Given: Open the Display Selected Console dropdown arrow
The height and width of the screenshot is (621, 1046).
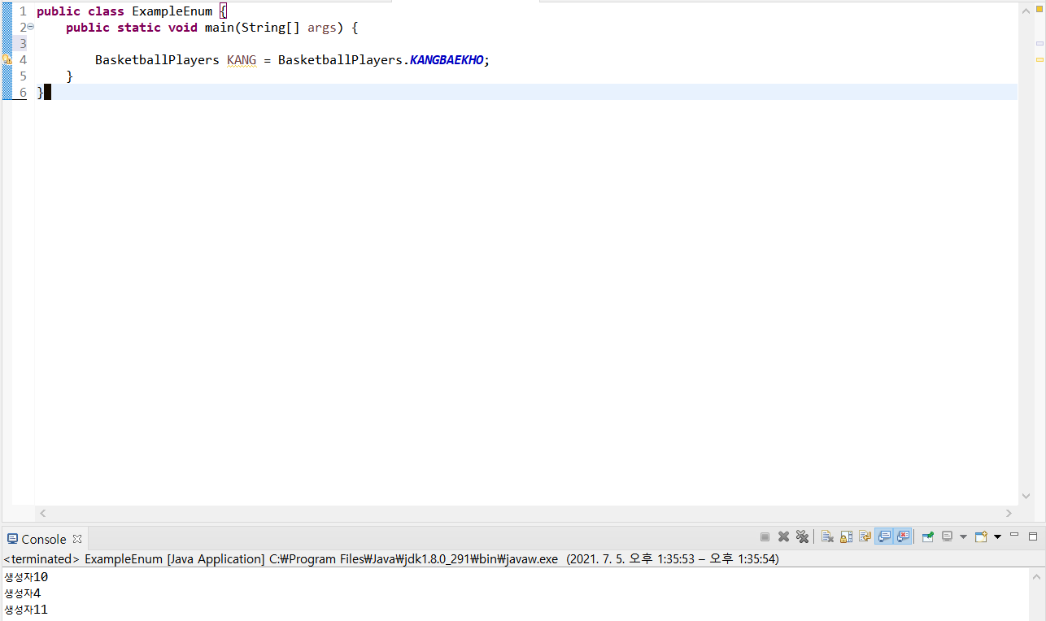Looking at the screenshot, I should coord(963,536).
